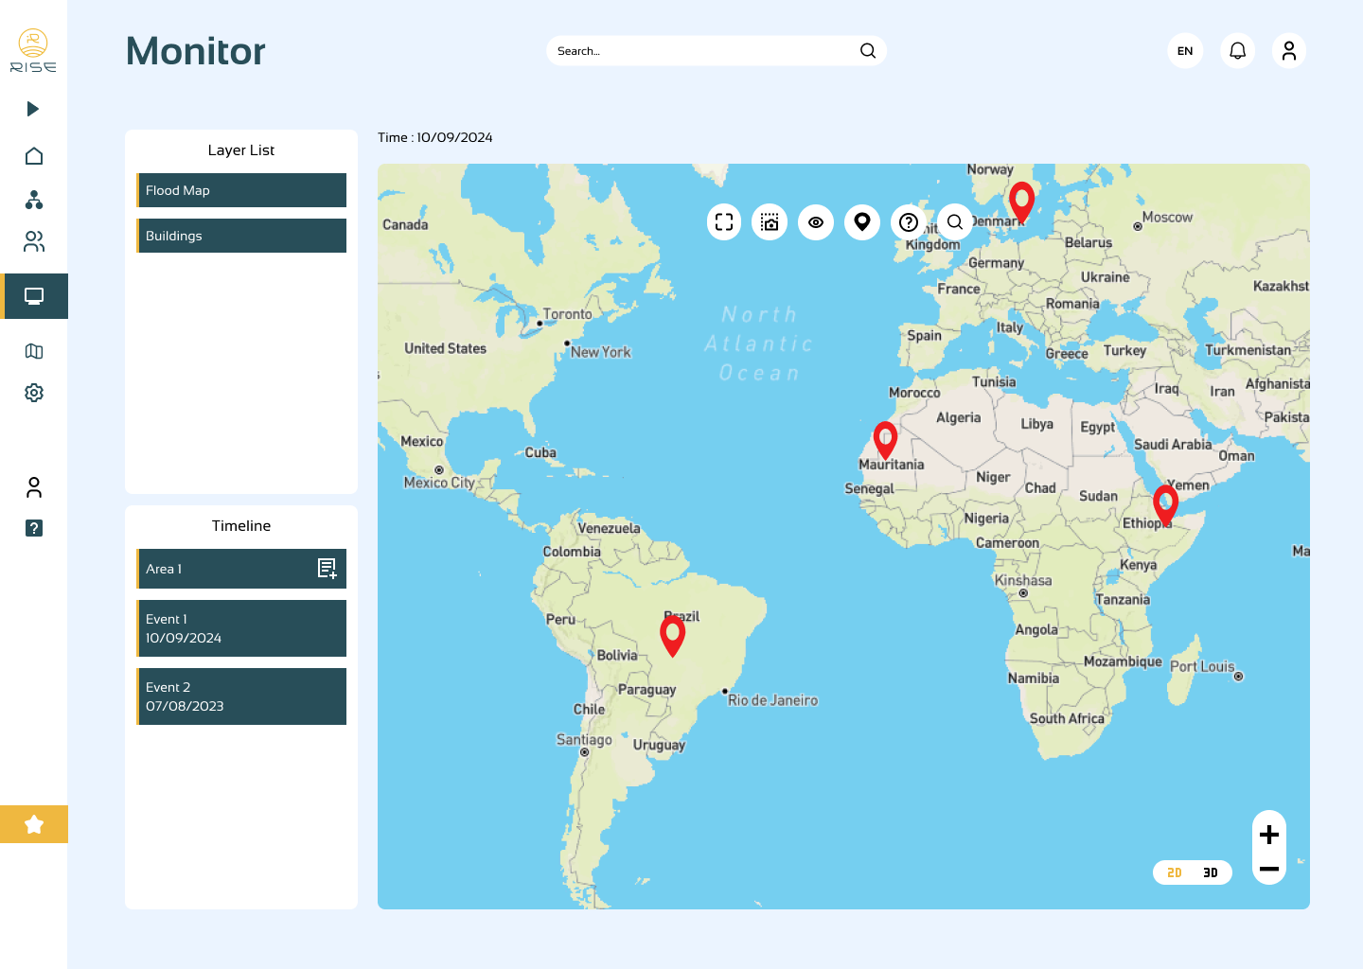1363x969 pixels.
Task: Open the user profile icon in header
Action: 1288,51
